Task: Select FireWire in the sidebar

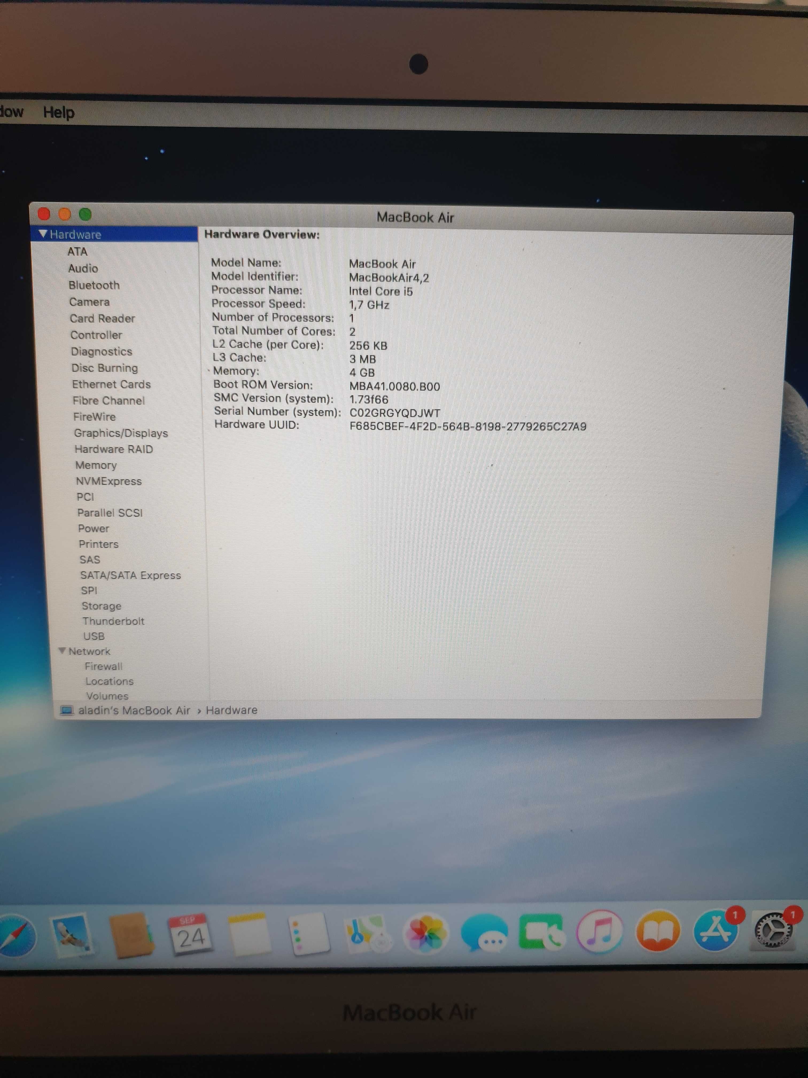Action: [95, 417]
